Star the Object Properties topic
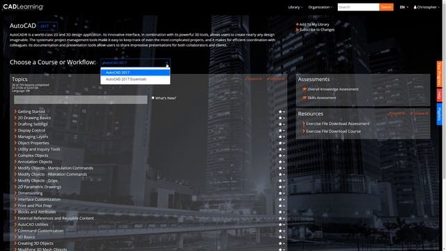Screen dimensions: 446x251 (280, 143)
